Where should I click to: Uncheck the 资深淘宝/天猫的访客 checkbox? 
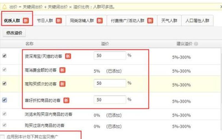(4, 56)
